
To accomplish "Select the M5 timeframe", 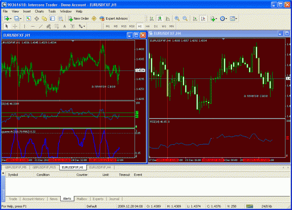I will point(116,27).
